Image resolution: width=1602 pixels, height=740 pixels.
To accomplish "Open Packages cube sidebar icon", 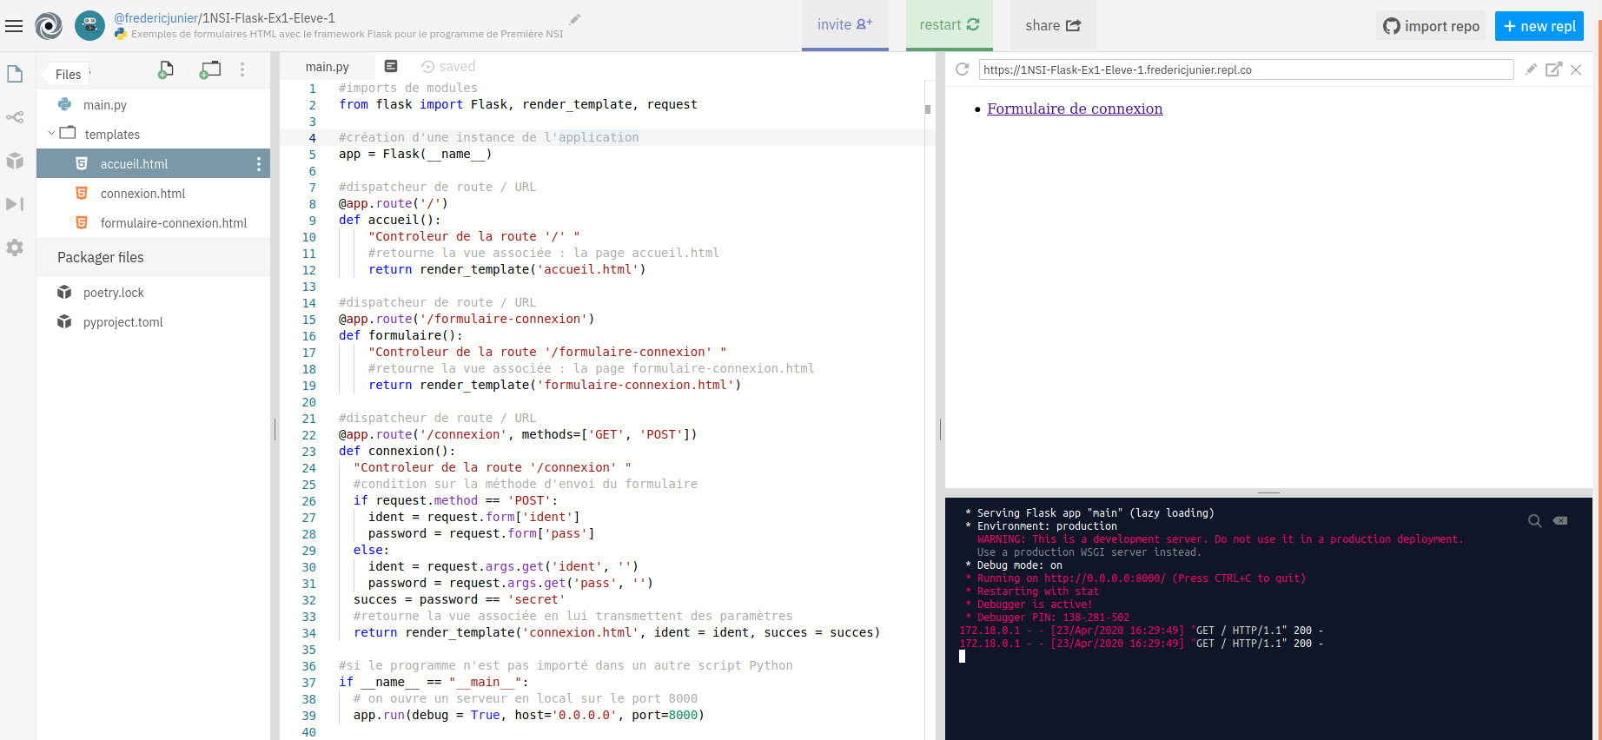I will click(15, 161).
